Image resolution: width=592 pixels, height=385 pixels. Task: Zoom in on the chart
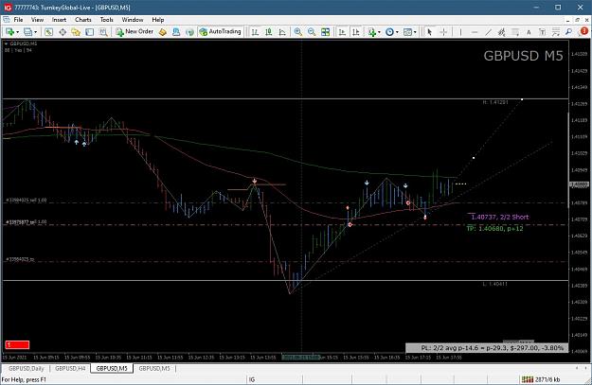tap(297, 32)
